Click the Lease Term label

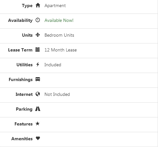click(x=20, y=50)
